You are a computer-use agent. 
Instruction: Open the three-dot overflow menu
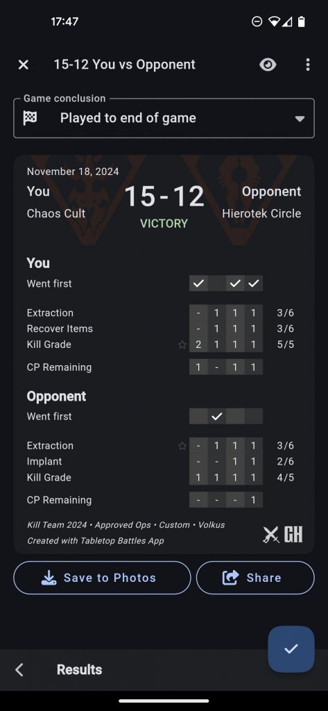(x=308, y=65)
